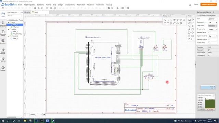Open the Design menu

coord(61,5)
